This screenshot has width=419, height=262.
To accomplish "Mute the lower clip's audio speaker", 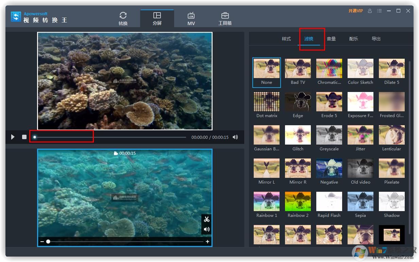I will pyautogui.click(x=206, y=229).
